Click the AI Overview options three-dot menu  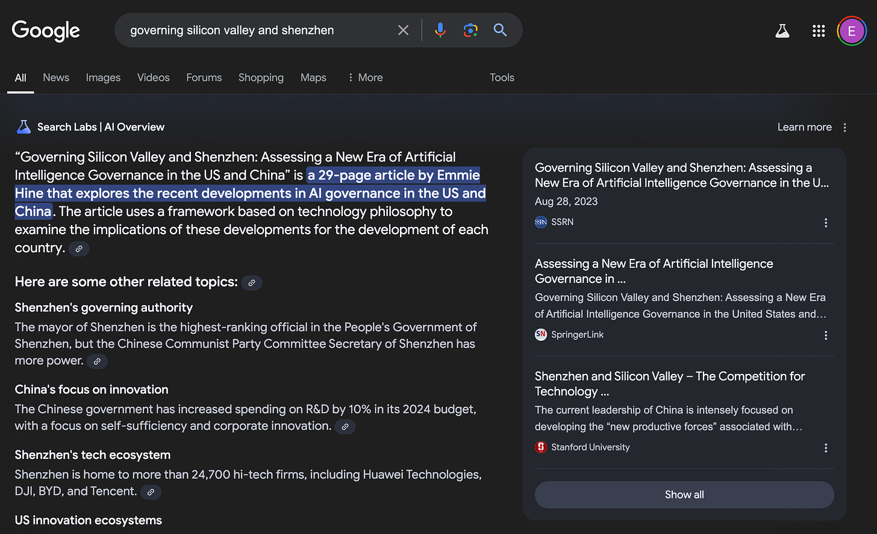tap(845, 128)
